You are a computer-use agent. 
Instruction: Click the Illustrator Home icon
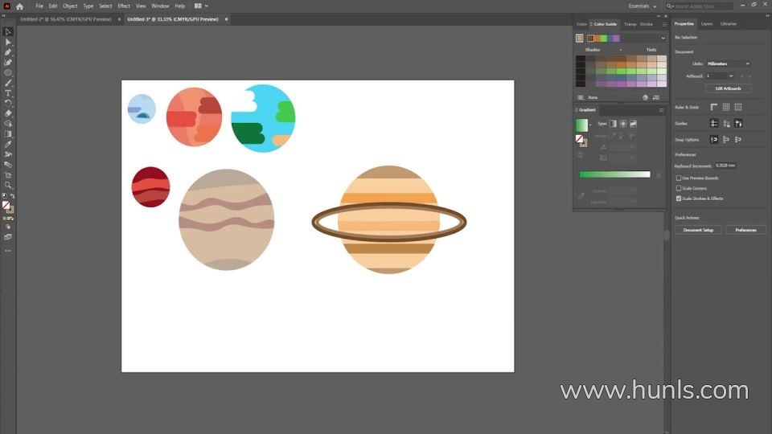(19, 6)
